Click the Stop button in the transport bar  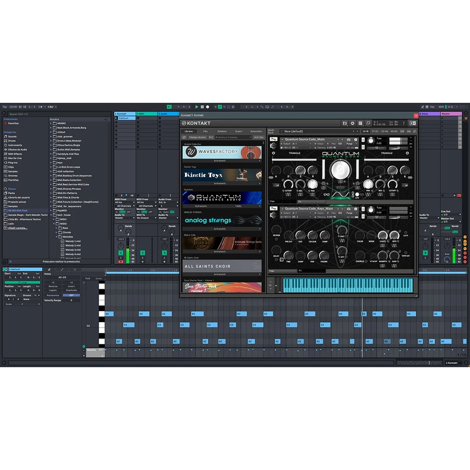(202, 106)
